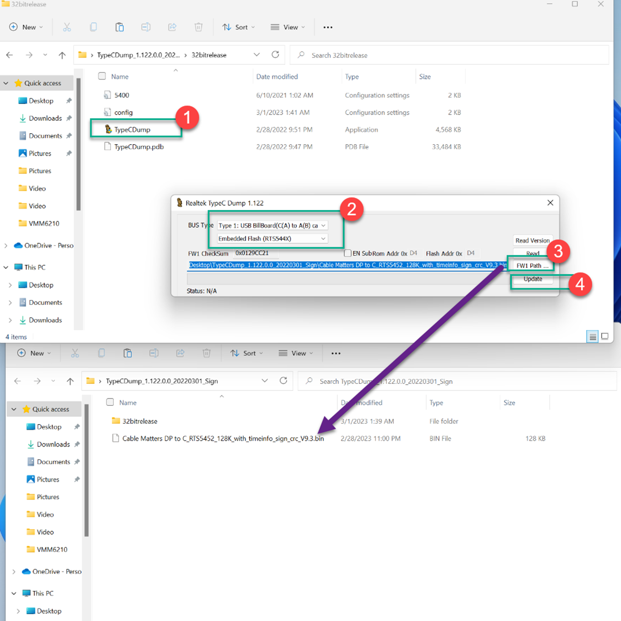Screen dimensions: 621x621
Task: Open the TypeCDump application file
Action: pyautogui.click(x=132, y=130)
